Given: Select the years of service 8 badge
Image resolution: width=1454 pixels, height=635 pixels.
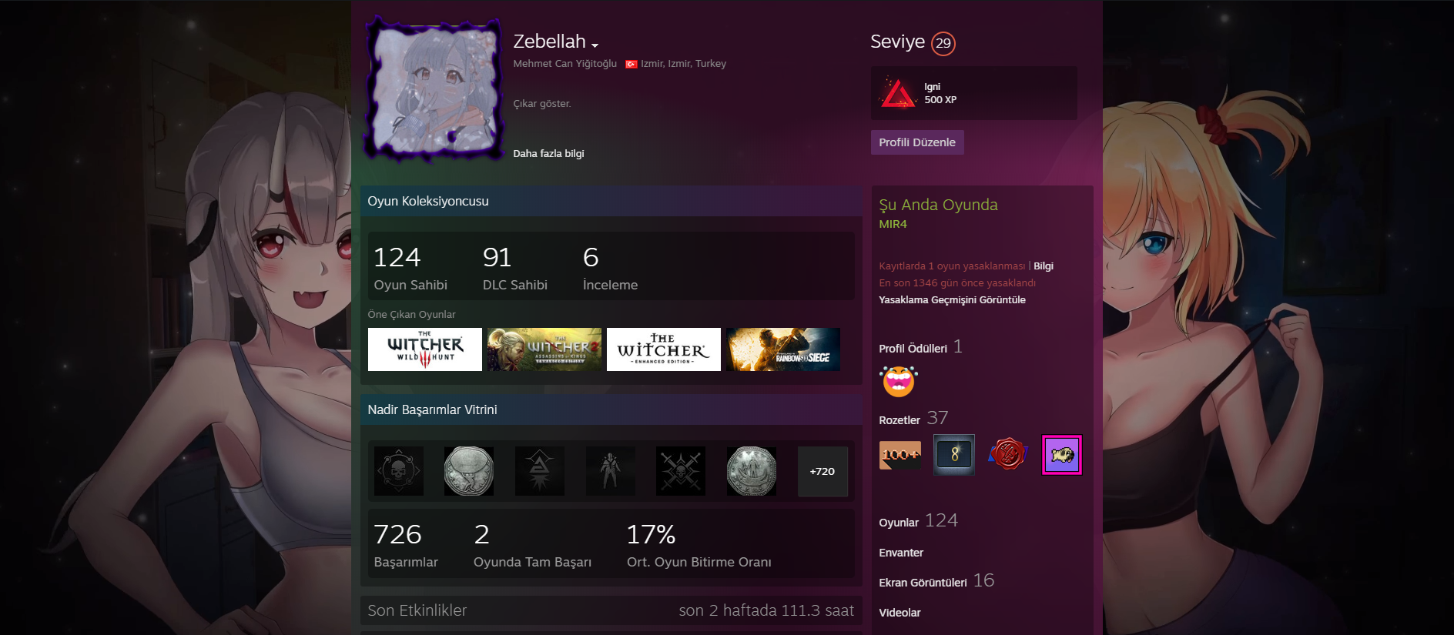Looking at the screenshot, I should point(953,455).
